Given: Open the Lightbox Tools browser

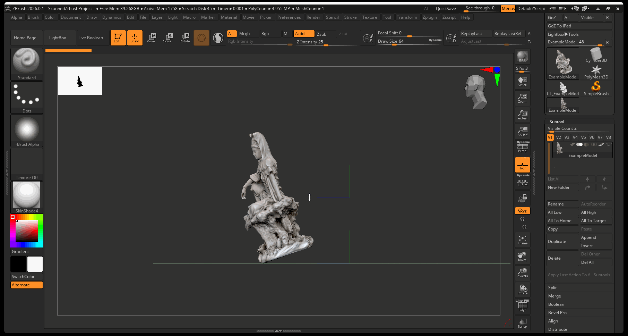Looking at the screenshot, I should pyautogui.click(x=563, y=34).
